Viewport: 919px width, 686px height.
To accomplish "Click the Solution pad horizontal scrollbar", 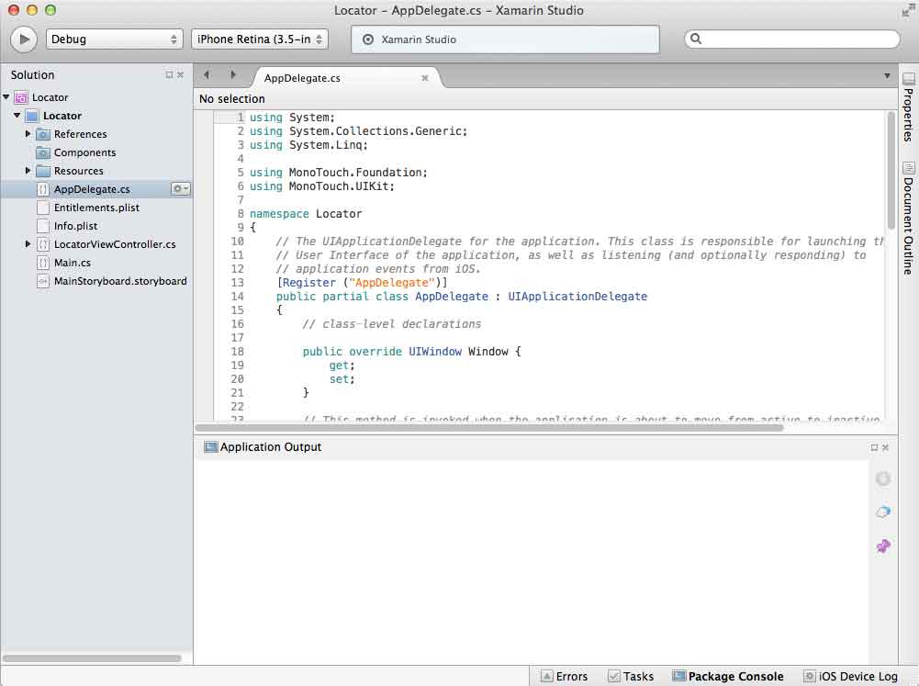I will click(x=92, y=658).
